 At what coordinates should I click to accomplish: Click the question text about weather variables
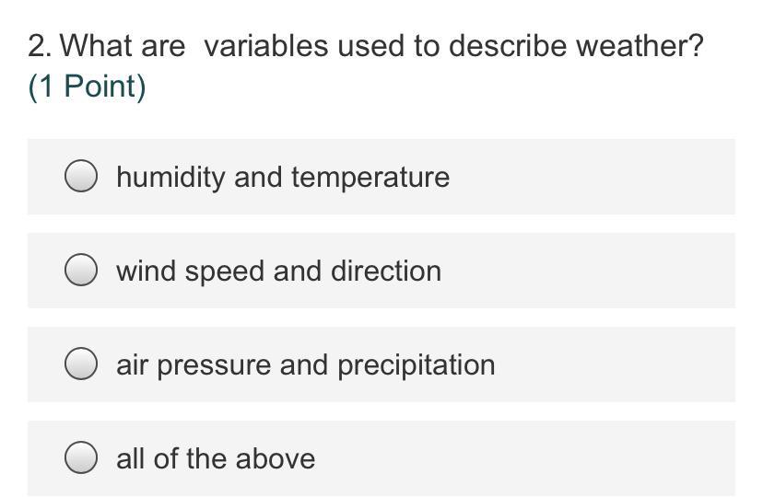[x=365, y=46]
